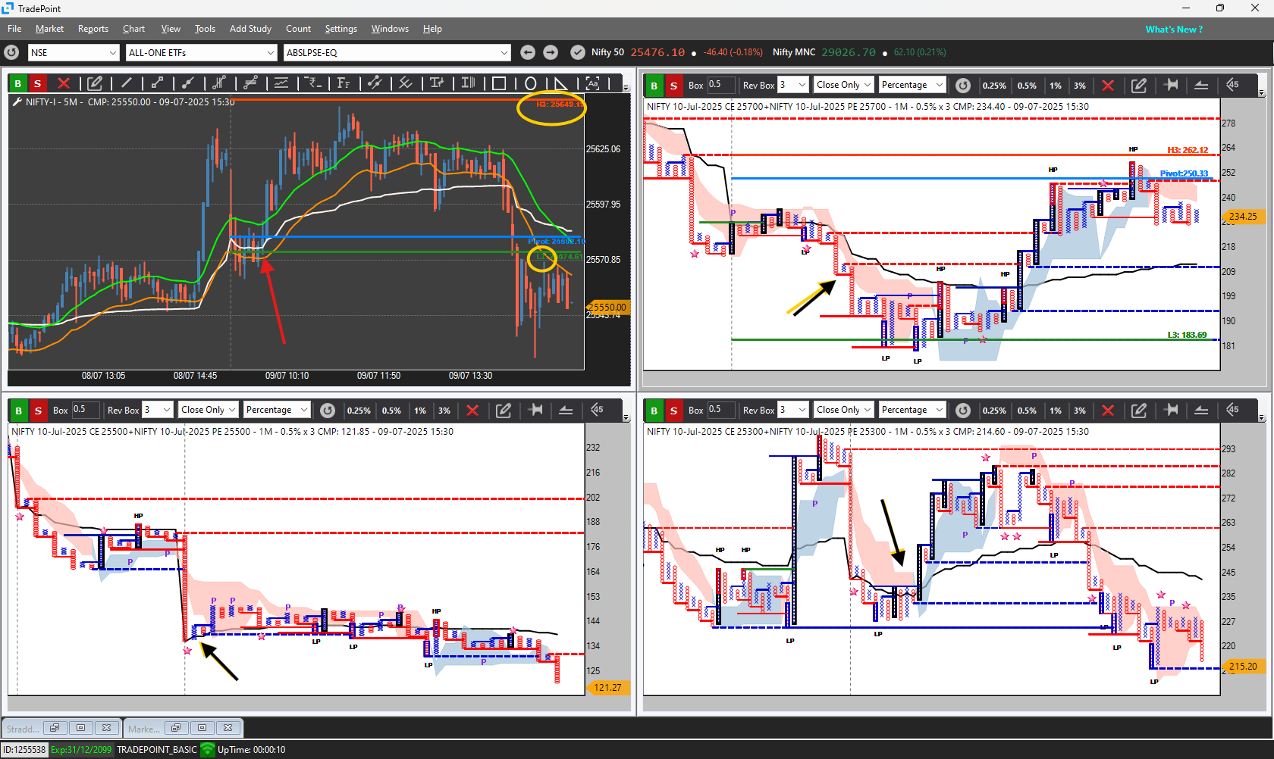Click the refresh icon beside the NSE dropdown
Screen dimensions: 1274x759
point(11,52)
